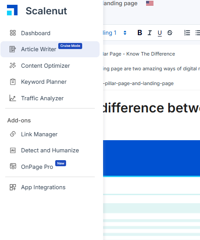Click the Dashboard grid icon
The height and width of the screenshot is (240, 200).
pyautogui.click(x=13, y=33)
